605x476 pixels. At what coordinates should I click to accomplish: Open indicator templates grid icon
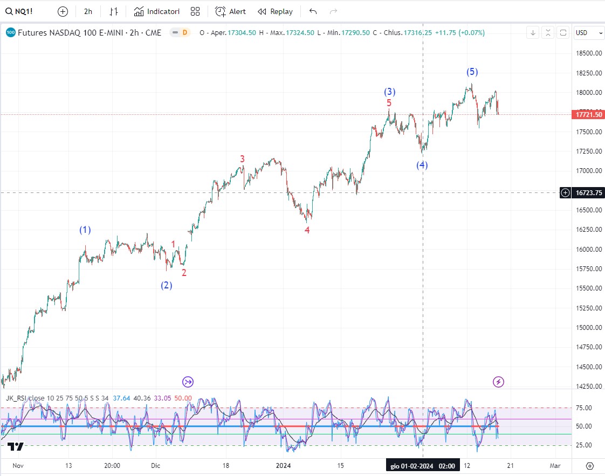pos(195,11)
